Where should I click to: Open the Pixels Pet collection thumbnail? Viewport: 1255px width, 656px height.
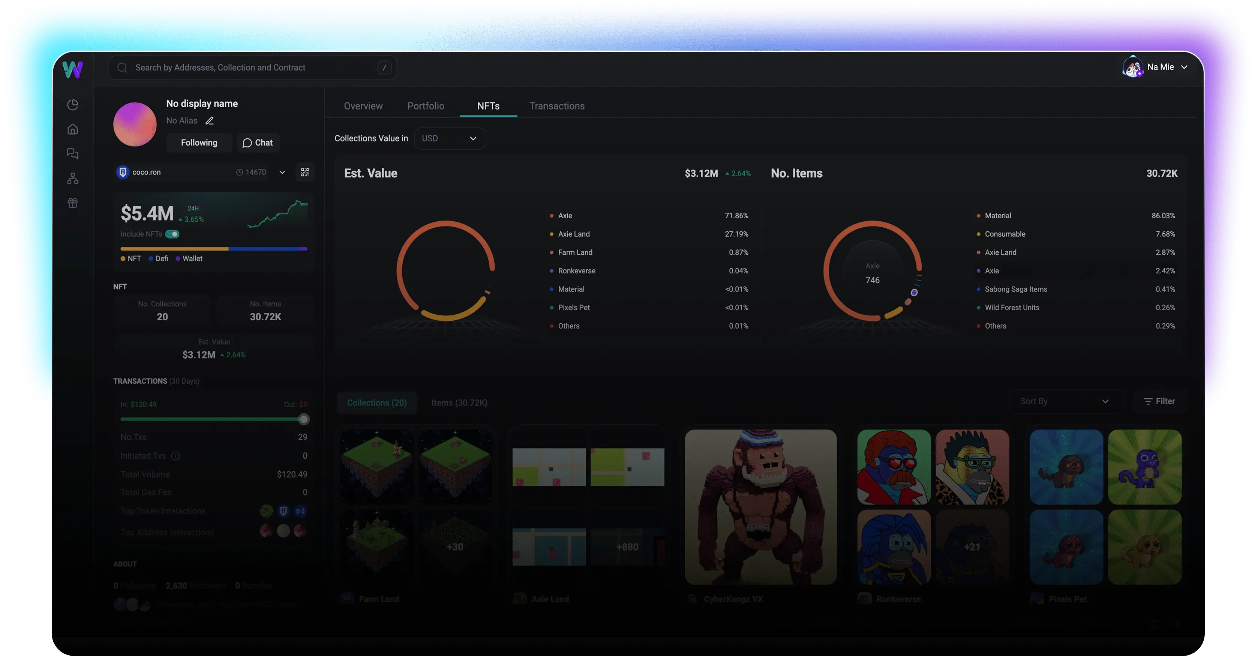[1105, 506]
